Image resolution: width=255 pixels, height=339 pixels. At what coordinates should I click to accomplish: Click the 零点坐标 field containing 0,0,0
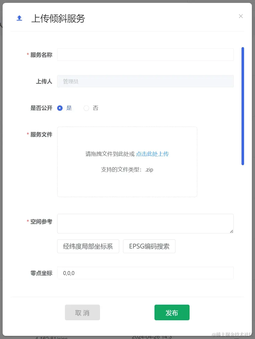coord(145,273)
